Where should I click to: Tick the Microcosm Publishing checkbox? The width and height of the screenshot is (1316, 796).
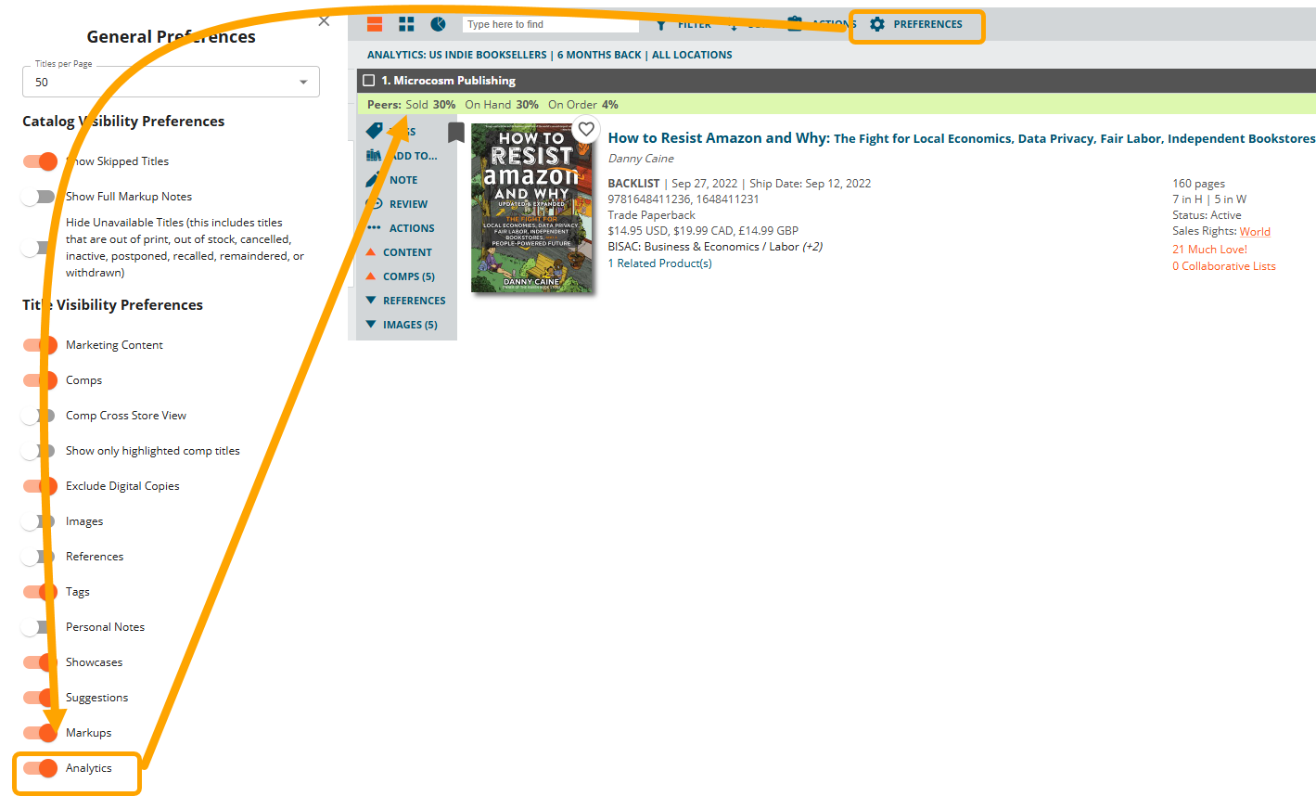coord(369,81)
